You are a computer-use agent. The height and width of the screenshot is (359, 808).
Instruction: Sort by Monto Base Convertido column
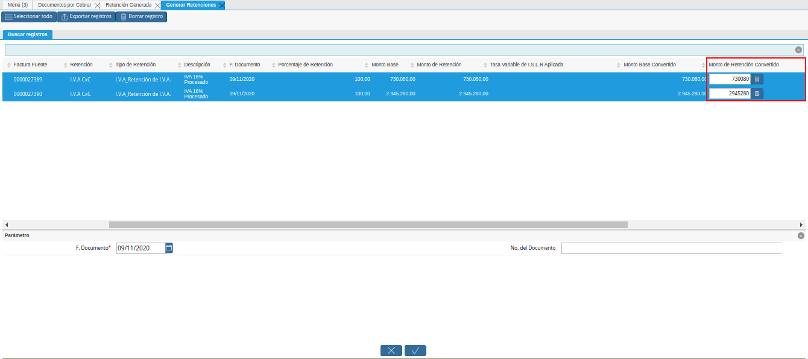point(649,65)
